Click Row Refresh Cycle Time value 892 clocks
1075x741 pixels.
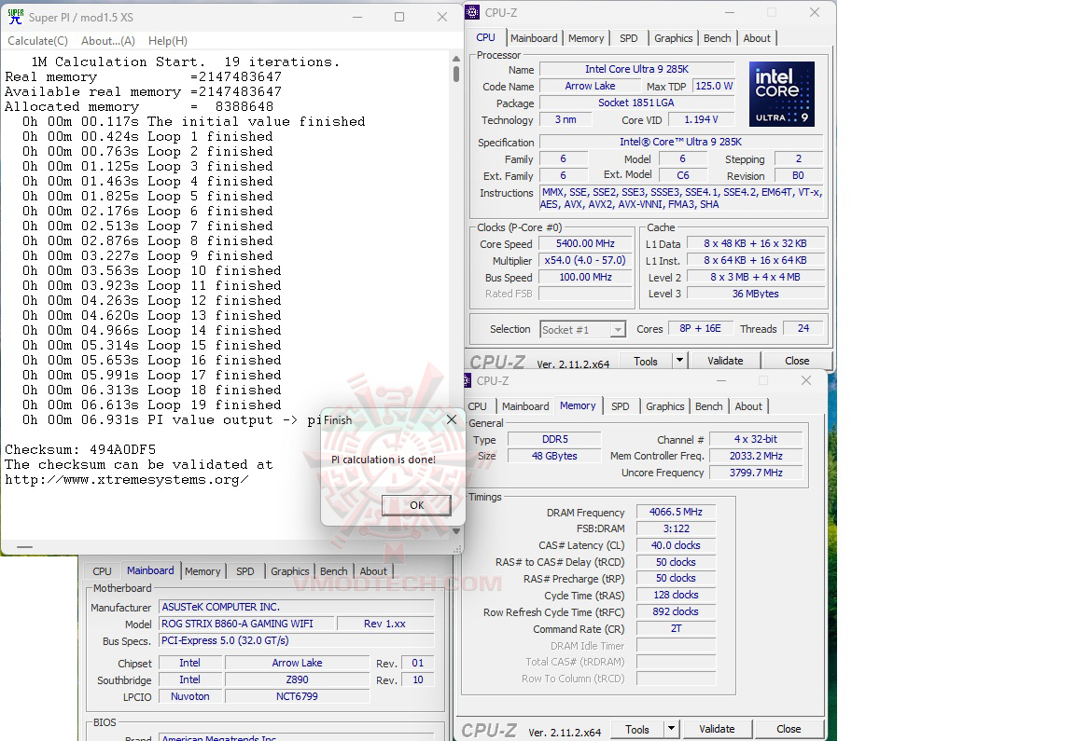click(676, 611)
